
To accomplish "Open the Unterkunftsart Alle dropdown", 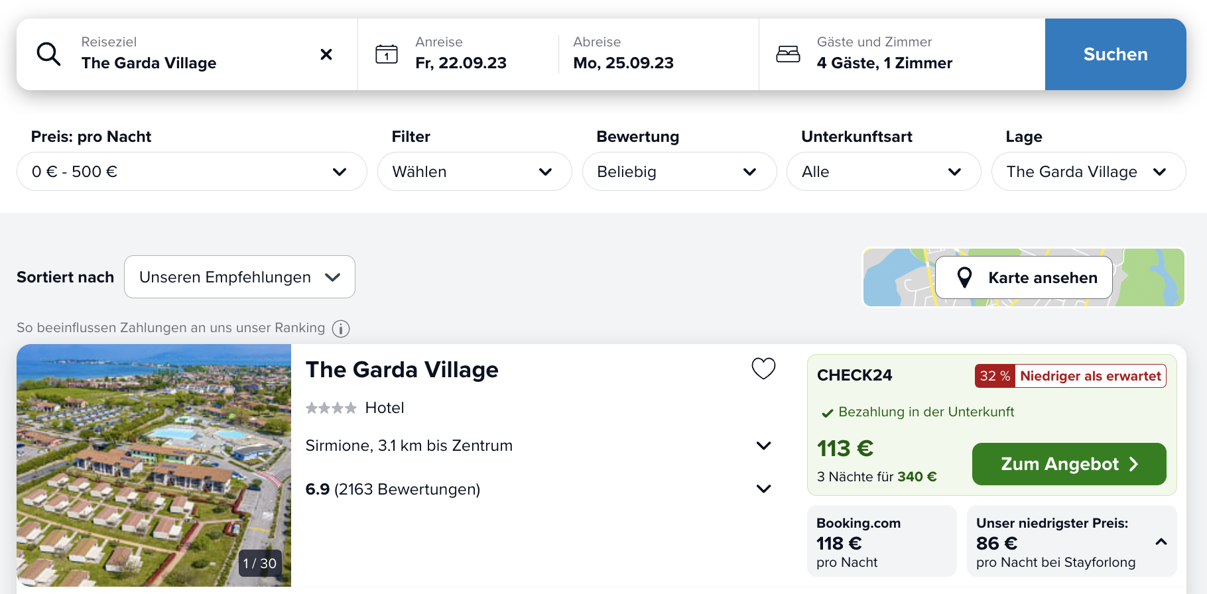I will point(883,172).
